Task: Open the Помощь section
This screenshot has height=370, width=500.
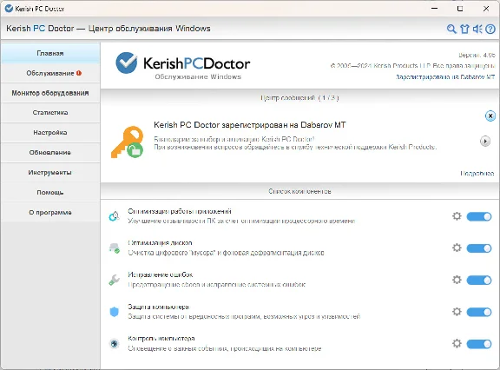Action: pyautogui.click(x=50, y=192)
